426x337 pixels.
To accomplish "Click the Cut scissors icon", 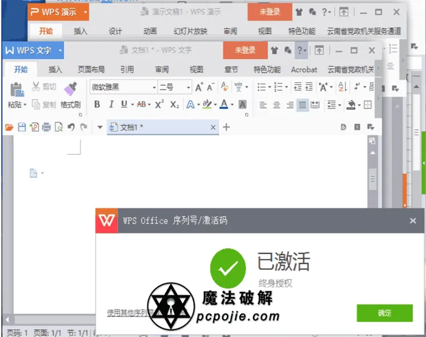I will click(35, 87).
